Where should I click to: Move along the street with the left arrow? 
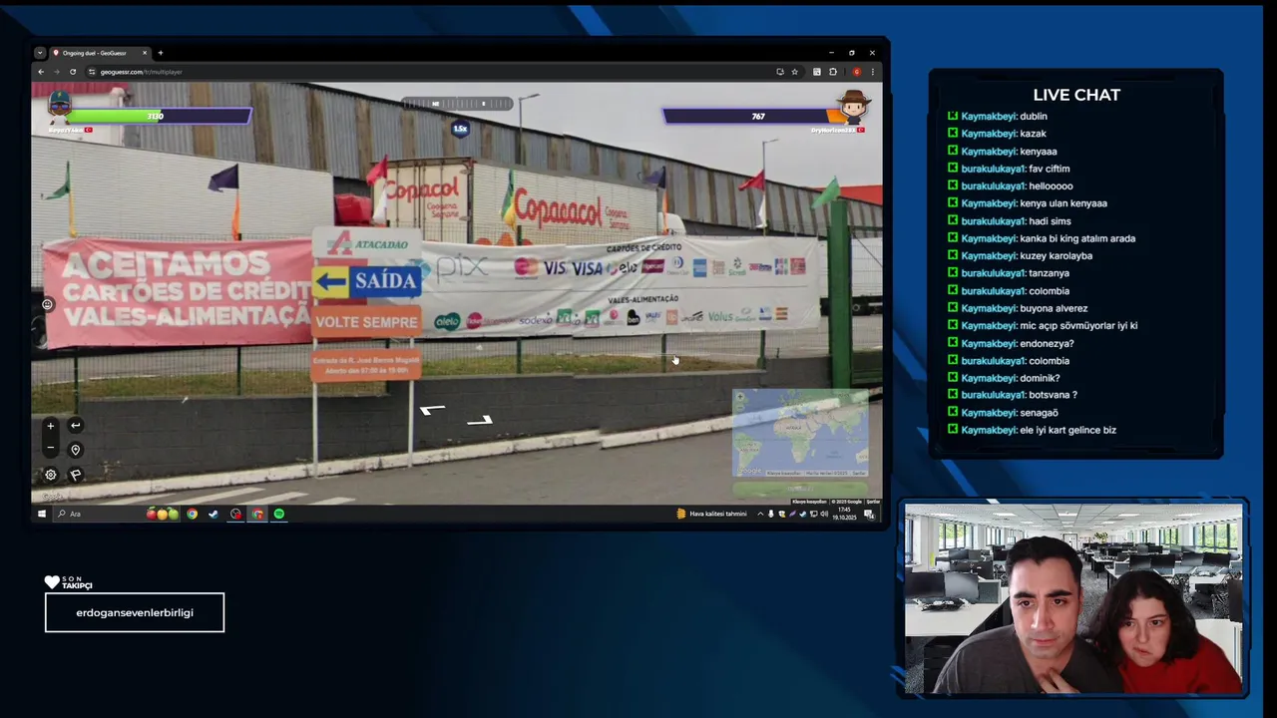pos(432,410)
